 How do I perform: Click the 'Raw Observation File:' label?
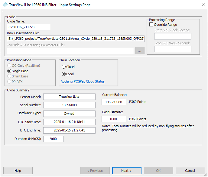23,33
